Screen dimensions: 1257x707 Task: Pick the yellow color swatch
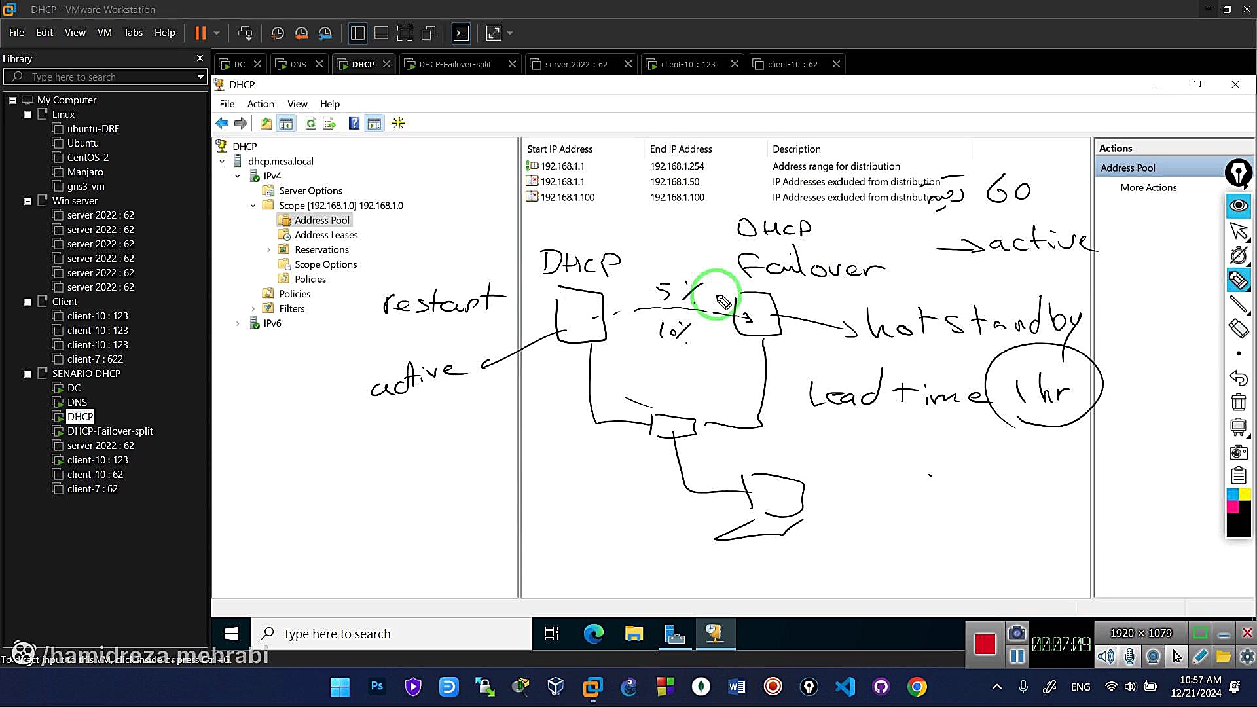click(x=1245, y=495)
